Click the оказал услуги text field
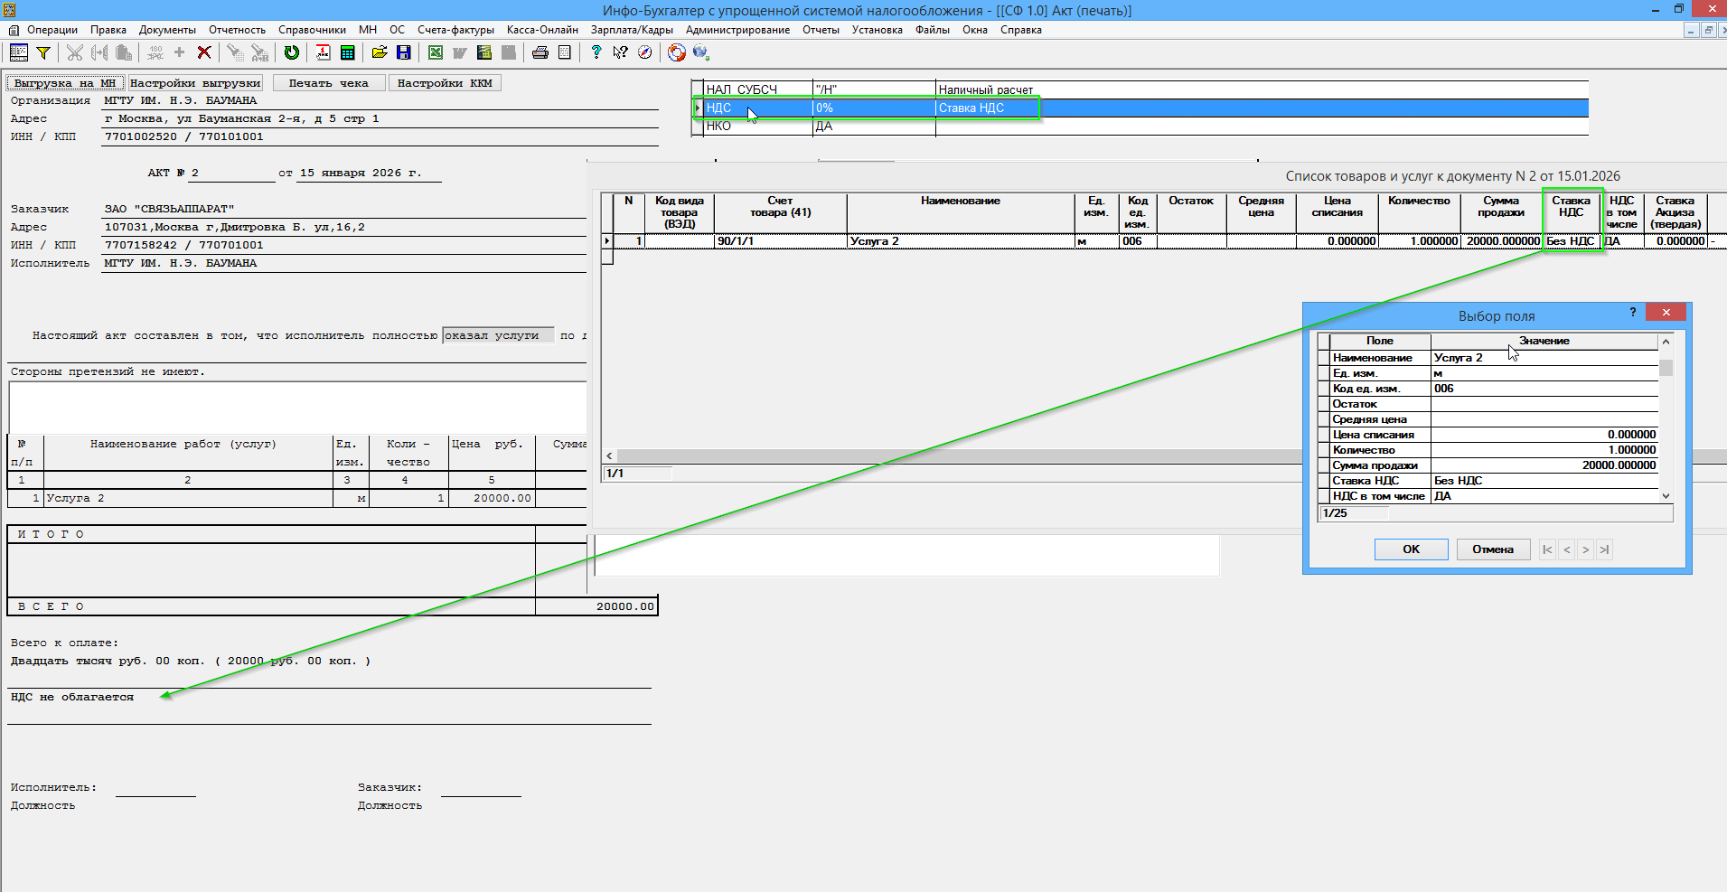 click(497, 335)
